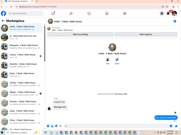Screen dimensions: 181x135
Task: Open Chloe - 2 Beds 1 Bath House chat
Action: 21,122
